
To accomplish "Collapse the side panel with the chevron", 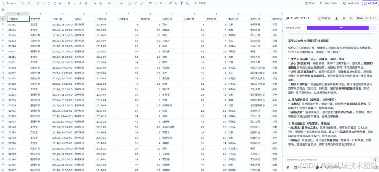I will pos(282,31).
